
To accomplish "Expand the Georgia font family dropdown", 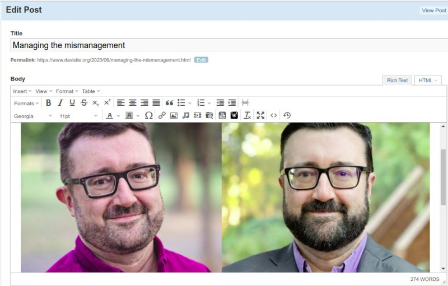I will [x=32, y=116].
